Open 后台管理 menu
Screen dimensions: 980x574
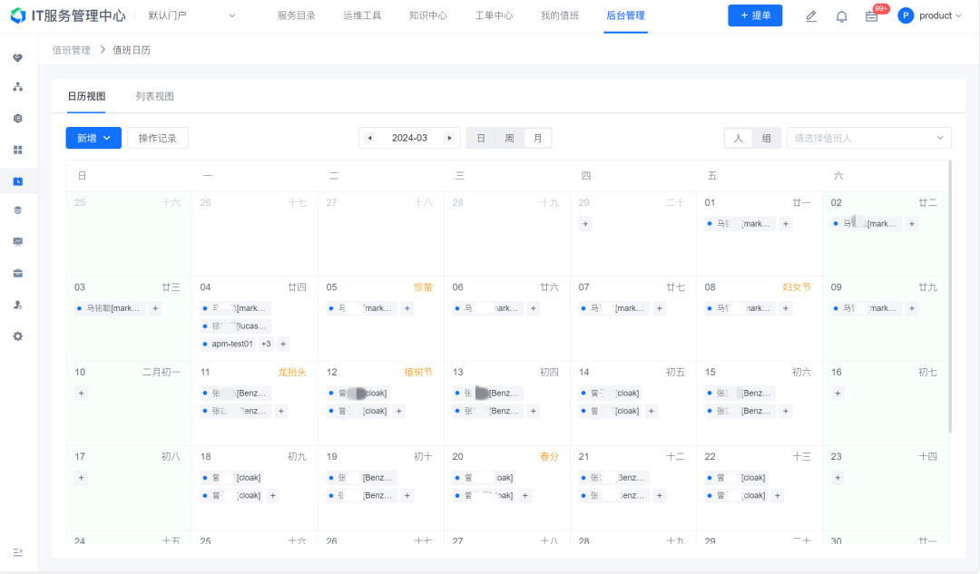[625, 15]
